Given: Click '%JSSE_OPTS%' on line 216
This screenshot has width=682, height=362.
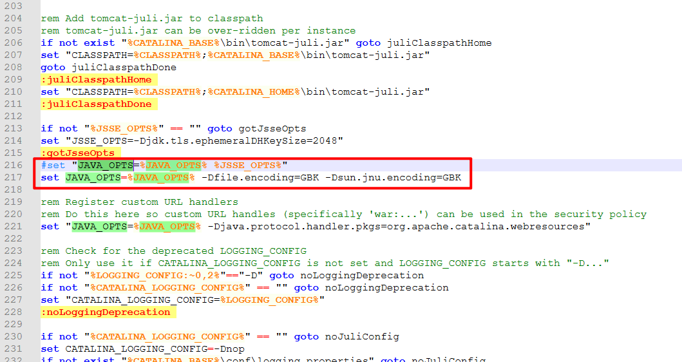Looking at the screenshot, I should pyautogui.click(x=247, y=166).
